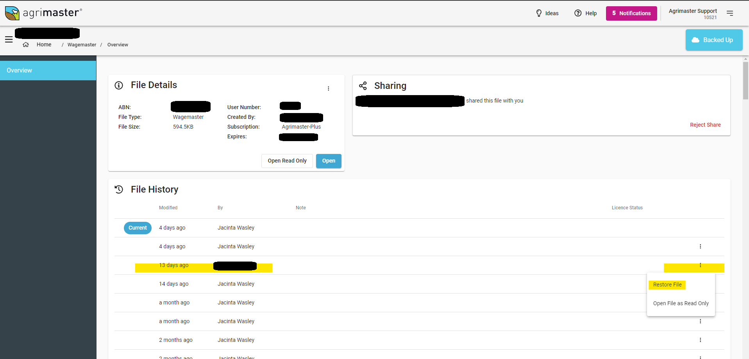The height and width of the screenshot is (359, 749).
Task: Click the Sharing heading
Action: tap(390, 86)
